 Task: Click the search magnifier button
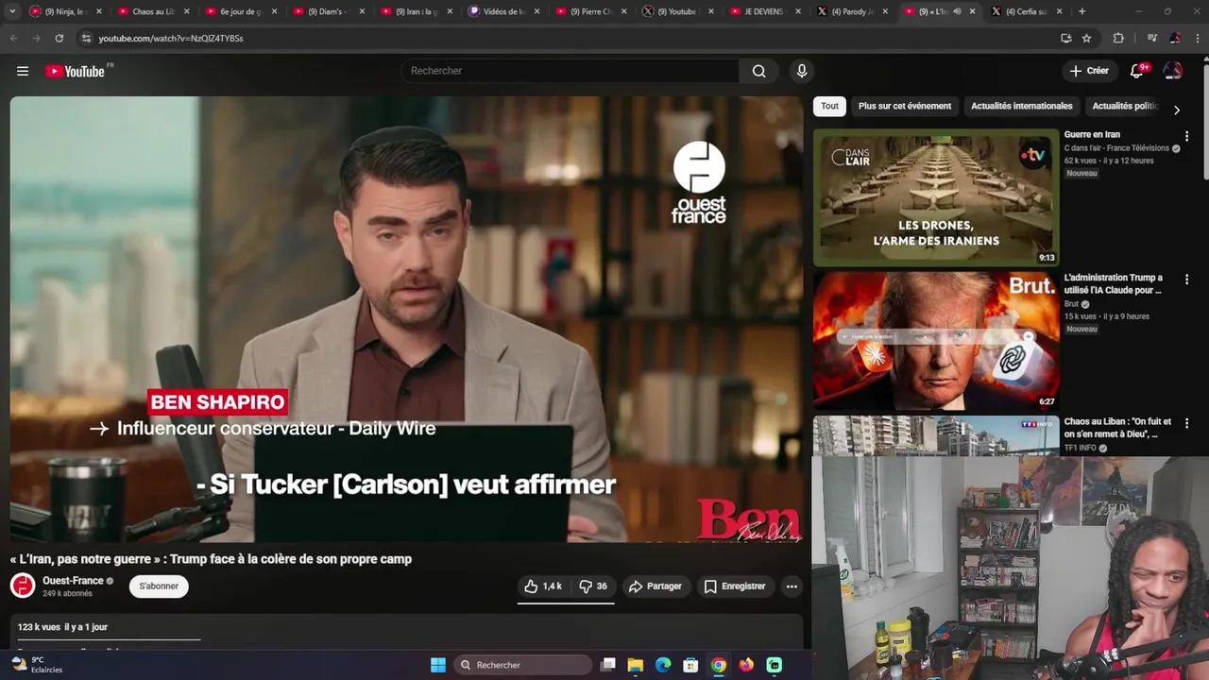pos(758,71)
